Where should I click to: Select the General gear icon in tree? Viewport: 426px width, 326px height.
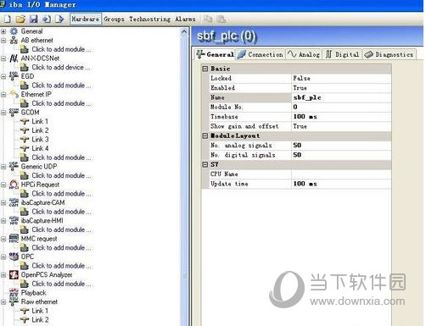[14, 31]
